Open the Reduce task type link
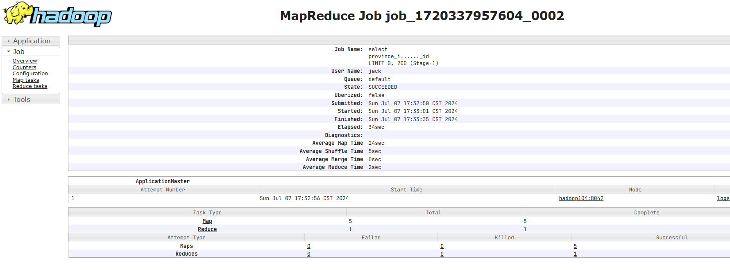730x270 pixels. point(207,229)
